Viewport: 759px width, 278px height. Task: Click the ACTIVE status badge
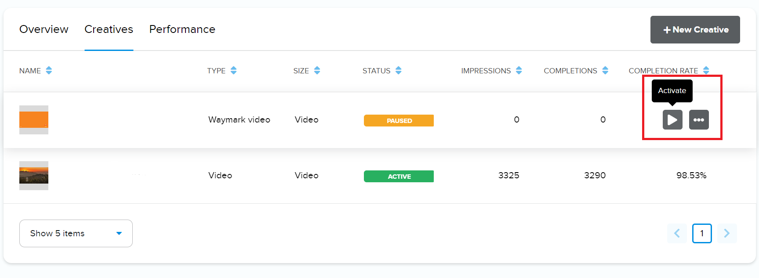pos(399,176)
